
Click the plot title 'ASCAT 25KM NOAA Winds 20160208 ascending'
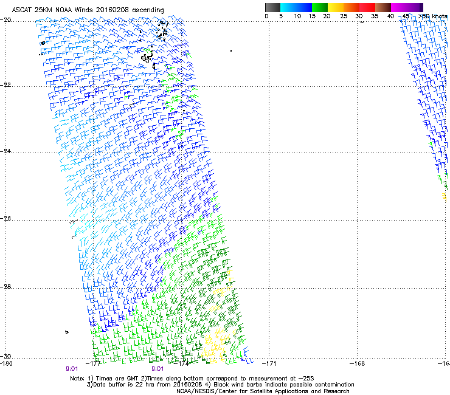[88, 10]
